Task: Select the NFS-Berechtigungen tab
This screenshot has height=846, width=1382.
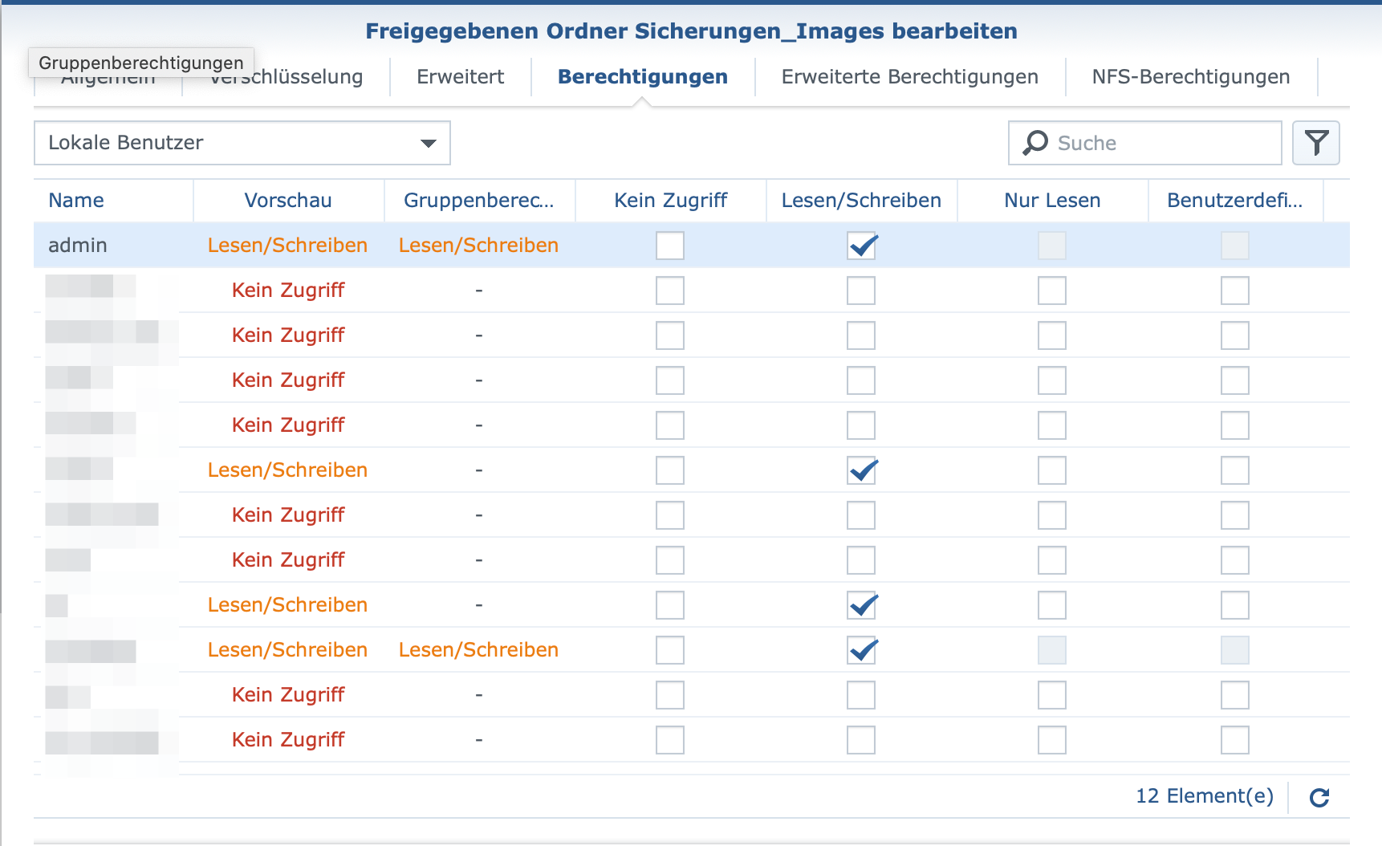Action: pos(1190,77)
